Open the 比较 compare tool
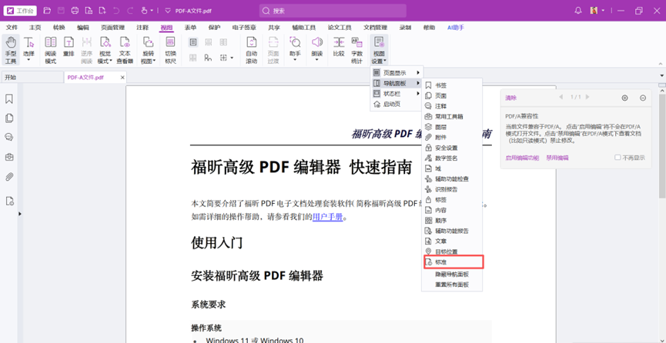The image size is (666, 343). pos(338,47)
